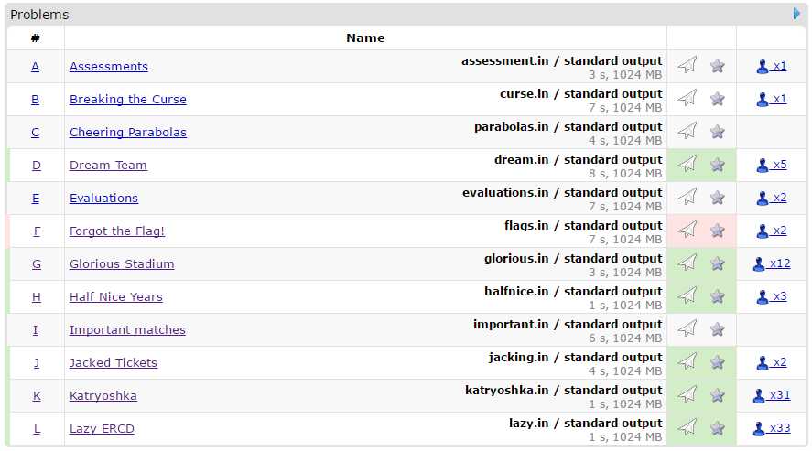Submit solution icon for Katryoshka
This screenshot has width=812, height=451.
pyautogui.click(x=687, y=395)
